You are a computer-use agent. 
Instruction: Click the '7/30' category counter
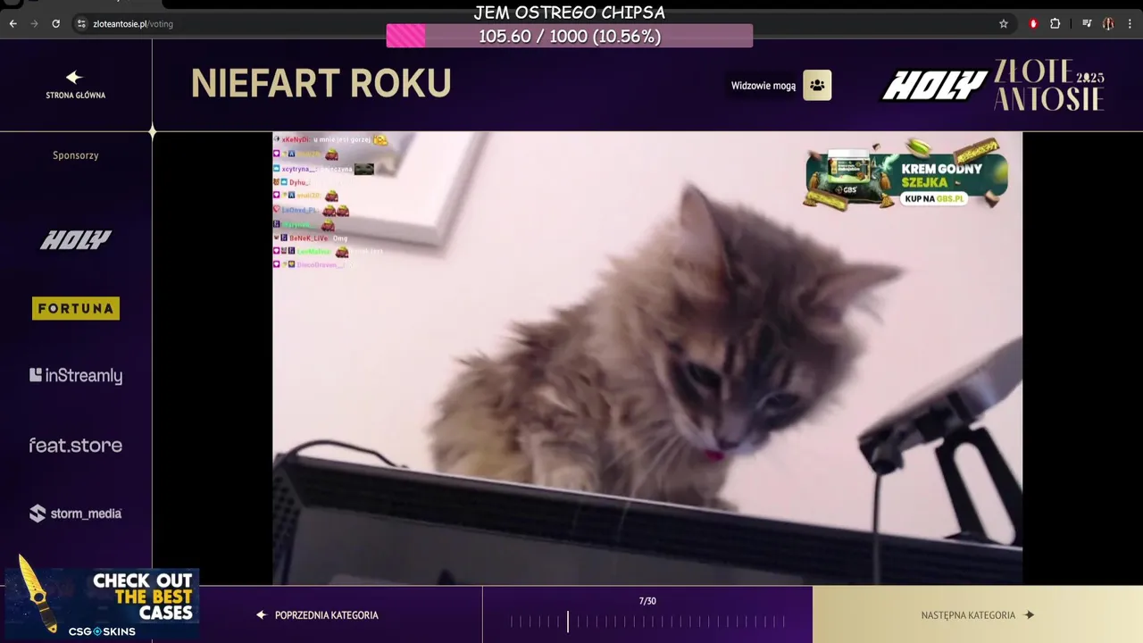pyautogui.click(x=647, y=601)
